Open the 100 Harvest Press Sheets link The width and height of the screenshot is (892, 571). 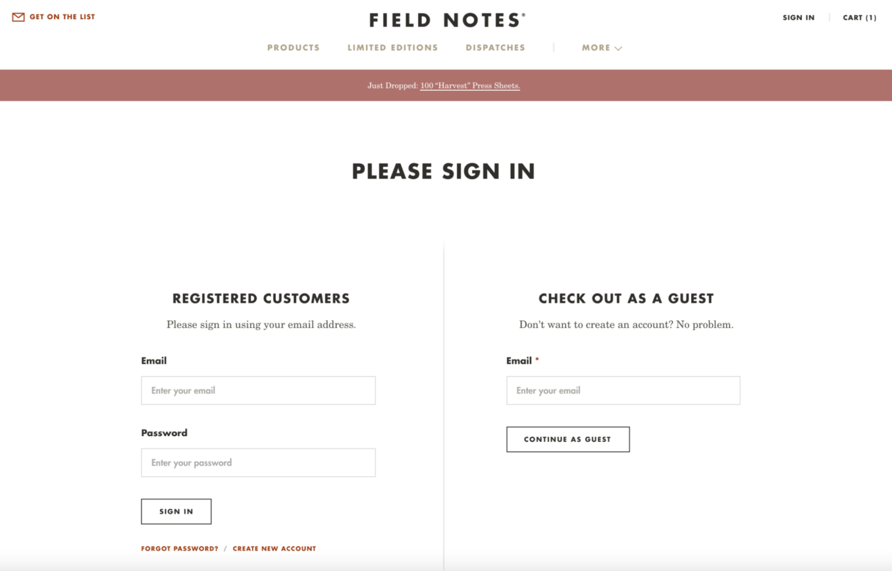pos(469,85)
